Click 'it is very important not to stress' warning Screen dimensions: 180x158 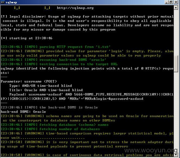point(87,144)
